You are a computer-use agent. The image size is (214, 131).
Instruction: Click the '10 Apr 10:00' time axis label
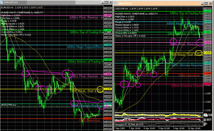point(194,128)
